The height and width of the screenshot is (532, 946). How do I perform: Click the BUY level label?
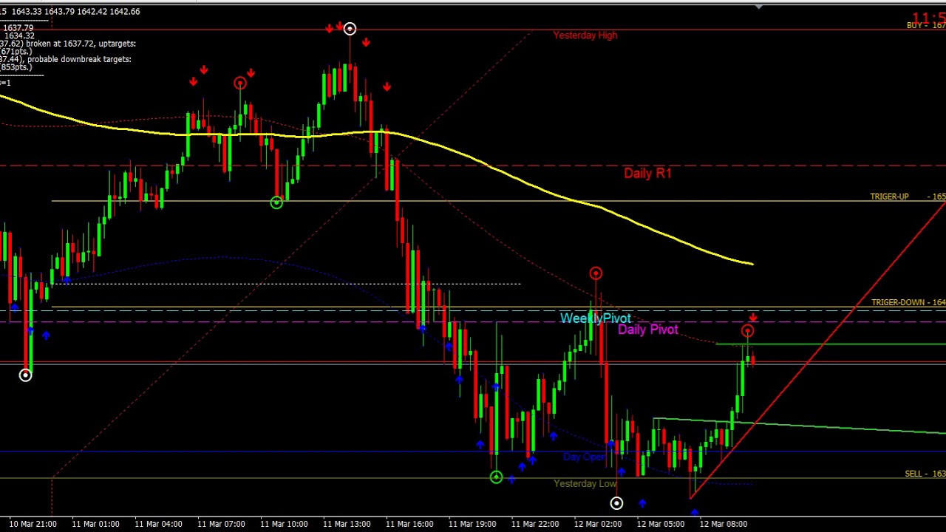coord(926,26)
